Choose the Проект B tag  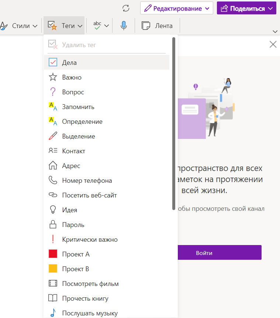tap(107, 269)
